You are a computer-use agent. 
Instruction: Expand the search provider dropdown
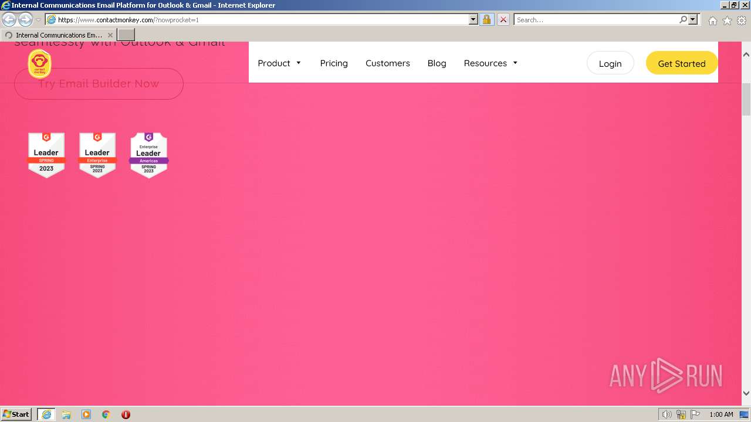tap(693, 19)
